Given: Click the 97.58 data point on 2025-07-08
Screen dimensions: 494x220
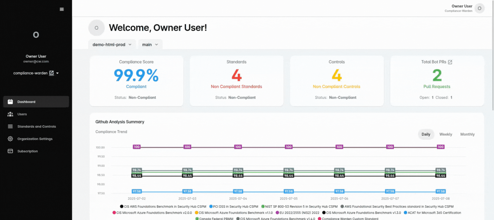Looking at the screenshot, I should 441,191.
